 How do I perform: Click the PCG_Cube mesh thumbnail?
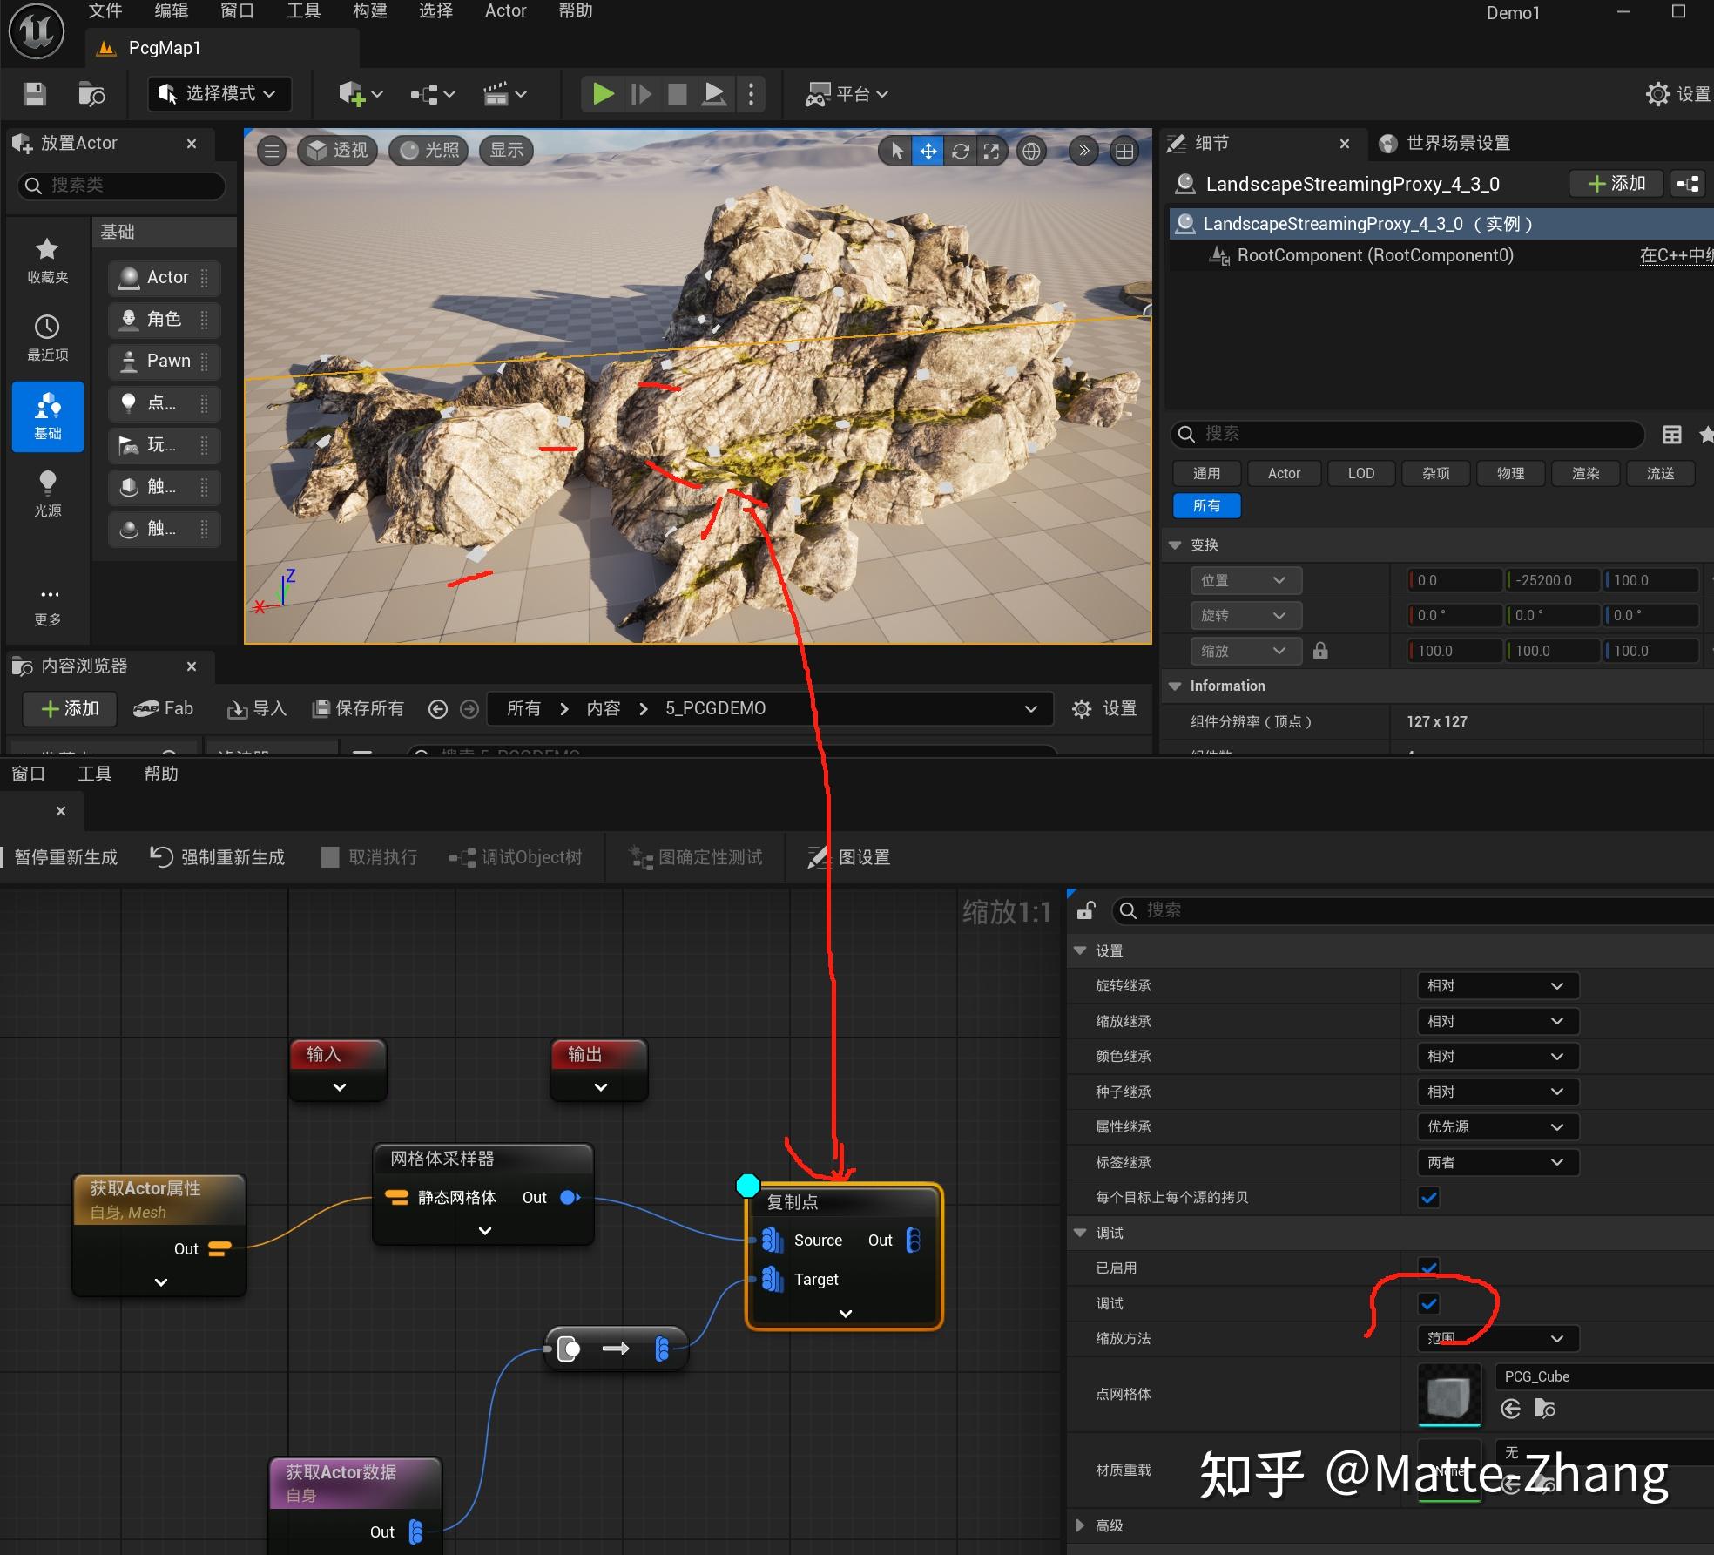1449,1393
